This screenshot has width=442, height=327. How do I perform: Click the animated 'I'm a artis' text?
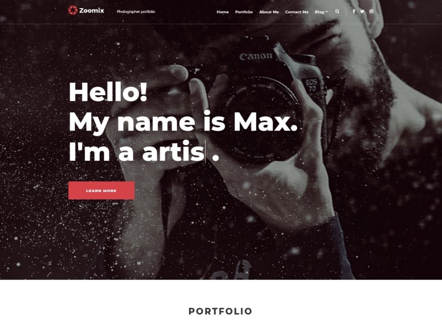(137, 152)
